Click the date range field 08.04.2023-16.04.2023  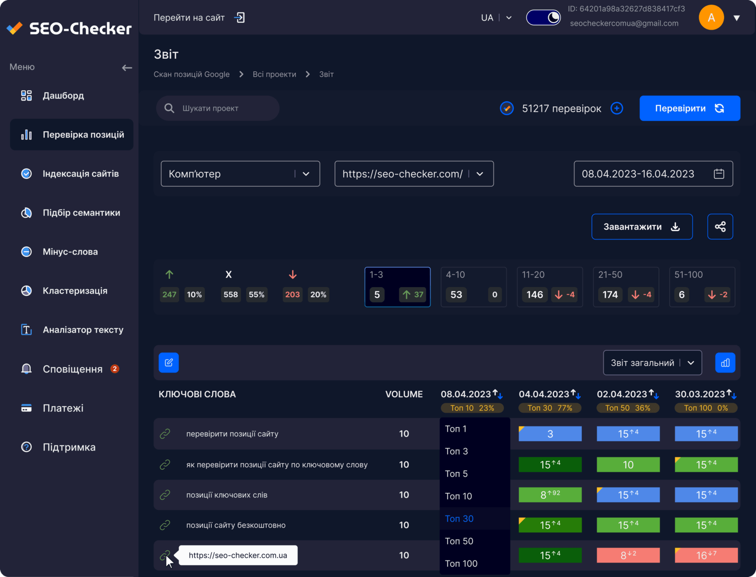[653, 174]
